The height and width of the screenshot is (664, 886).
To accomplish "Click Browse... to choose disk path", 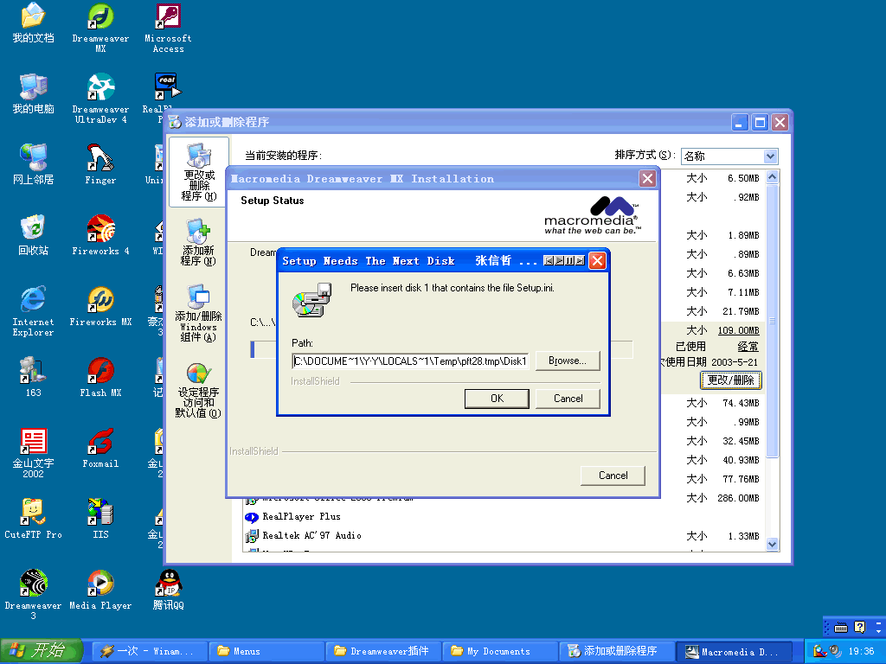I will tap(568, 361).
